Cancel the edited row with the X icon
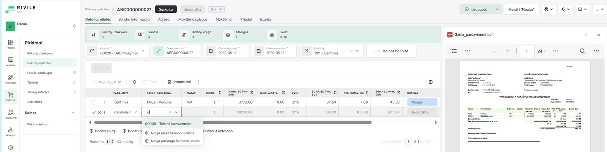 (99, 112)
